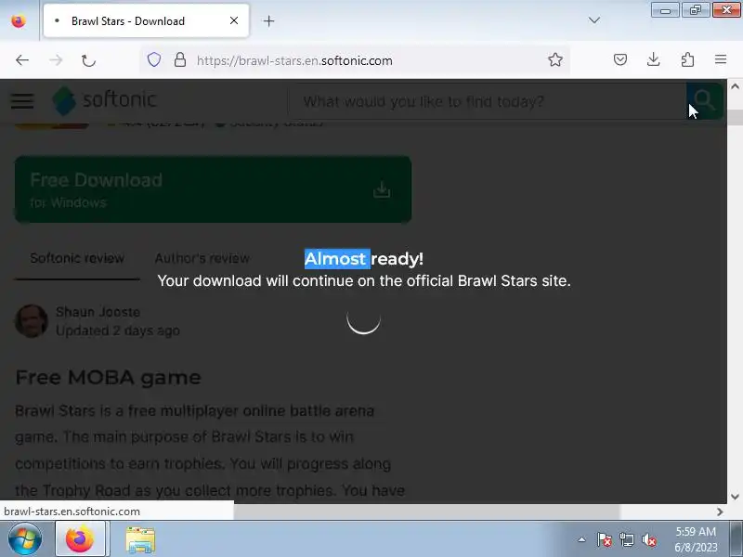The width and height of the screenshot is (743, 557).
Task: Open the tracking protection shield icon
Action: click(x=154, y=60)
